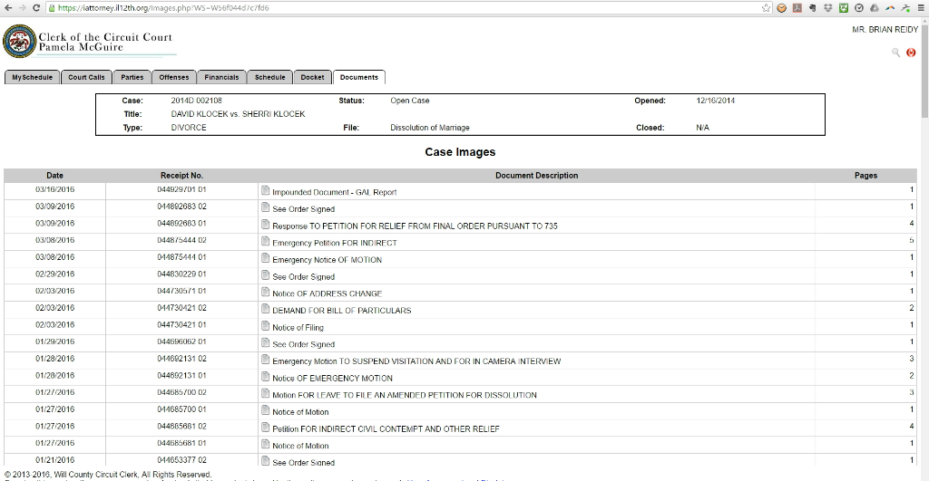Image resolution: width=929 pixels, height=481 pixels.
Task: Open the Impounded Document GAL Report file icon
Action: 266,191
